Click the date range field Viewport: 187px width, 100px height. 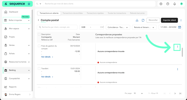tap(170, 27)
